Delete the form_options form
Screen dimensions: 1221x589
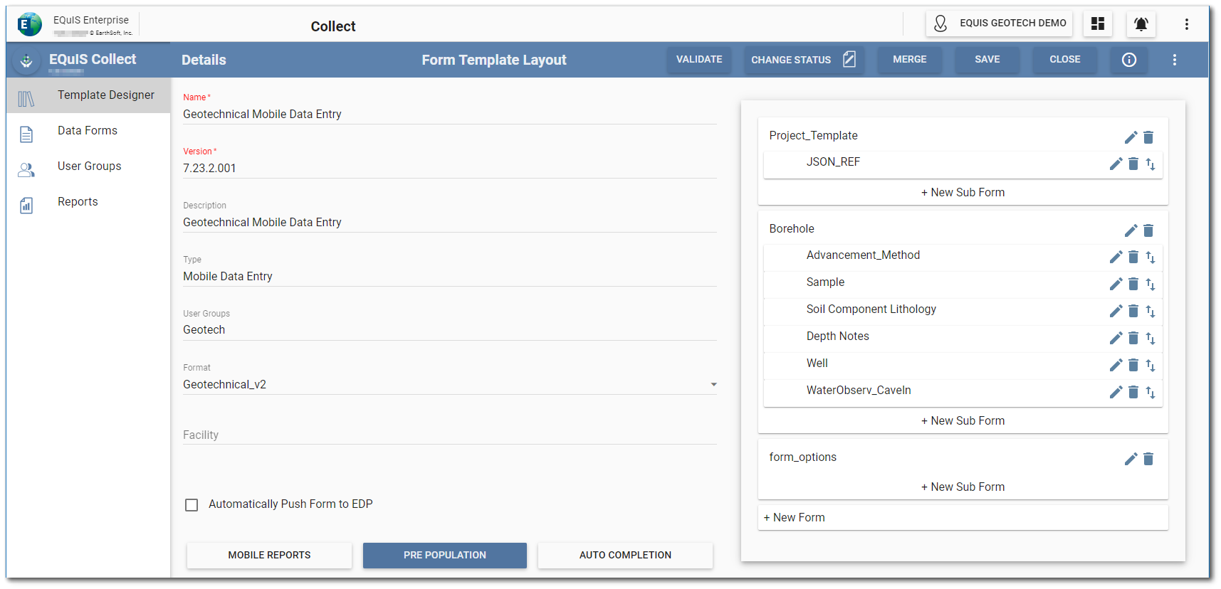pos(1148,459)
